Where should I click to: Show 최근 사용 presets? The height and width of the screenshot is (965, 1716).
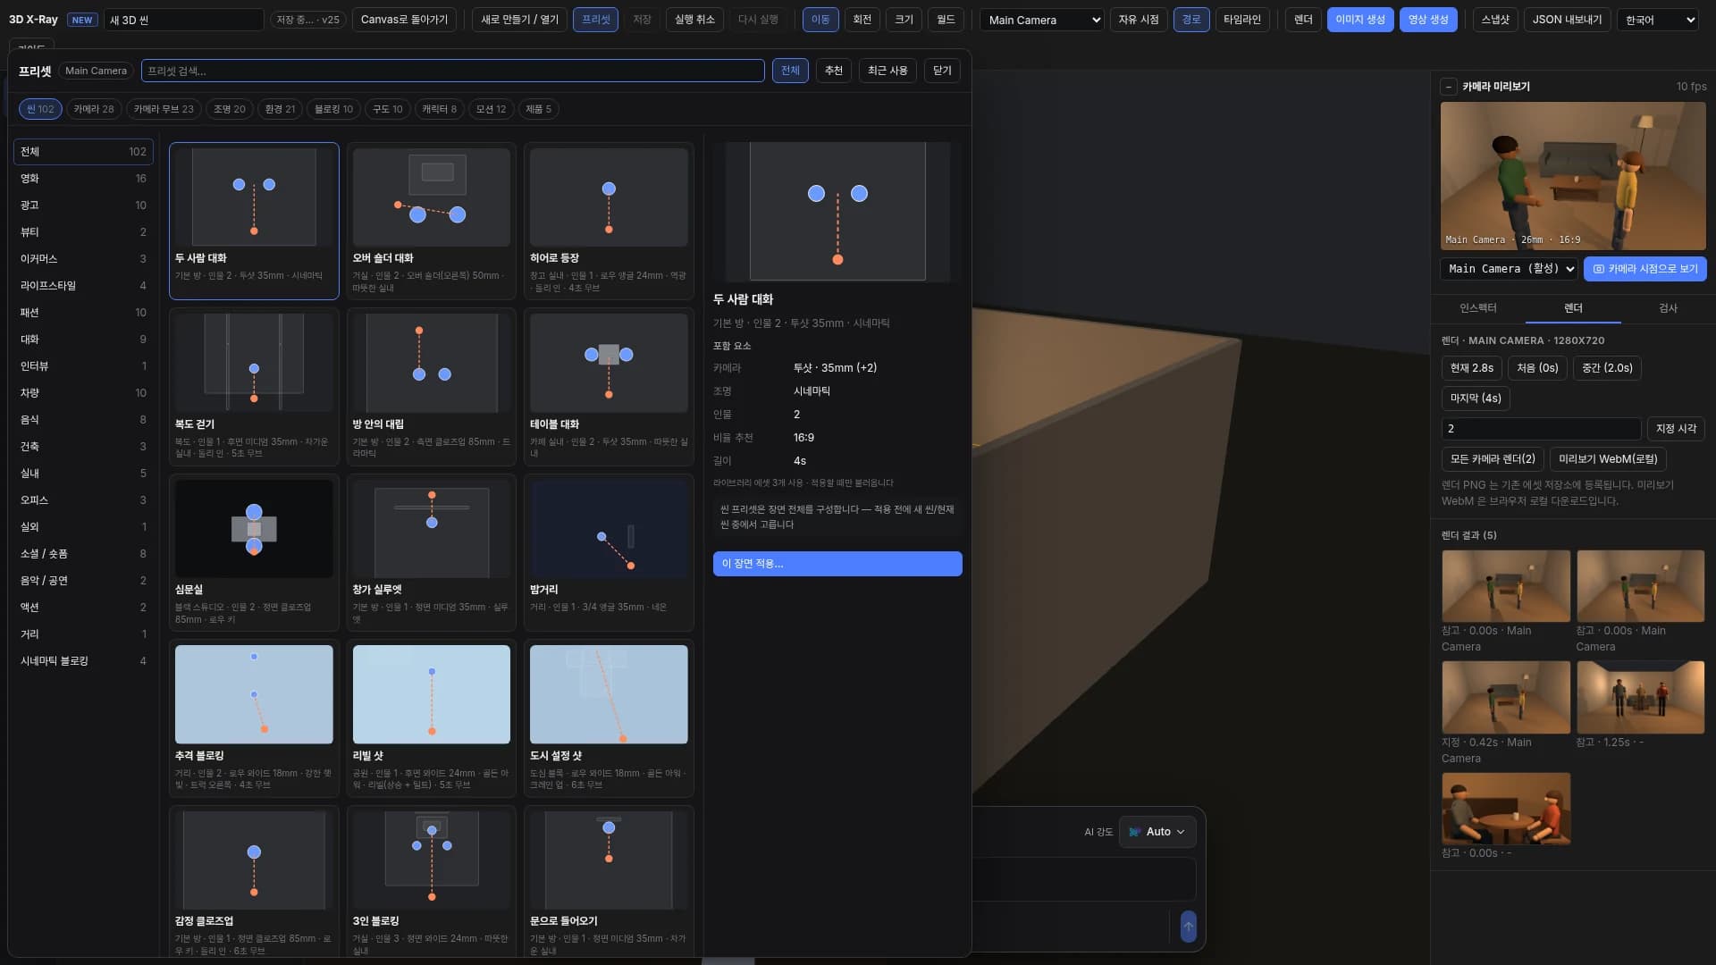(887, 71)
